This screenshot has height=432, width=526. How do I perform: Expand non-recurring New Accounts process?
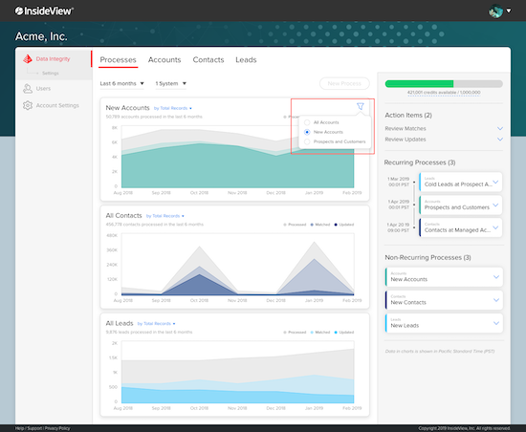(496, 277)
